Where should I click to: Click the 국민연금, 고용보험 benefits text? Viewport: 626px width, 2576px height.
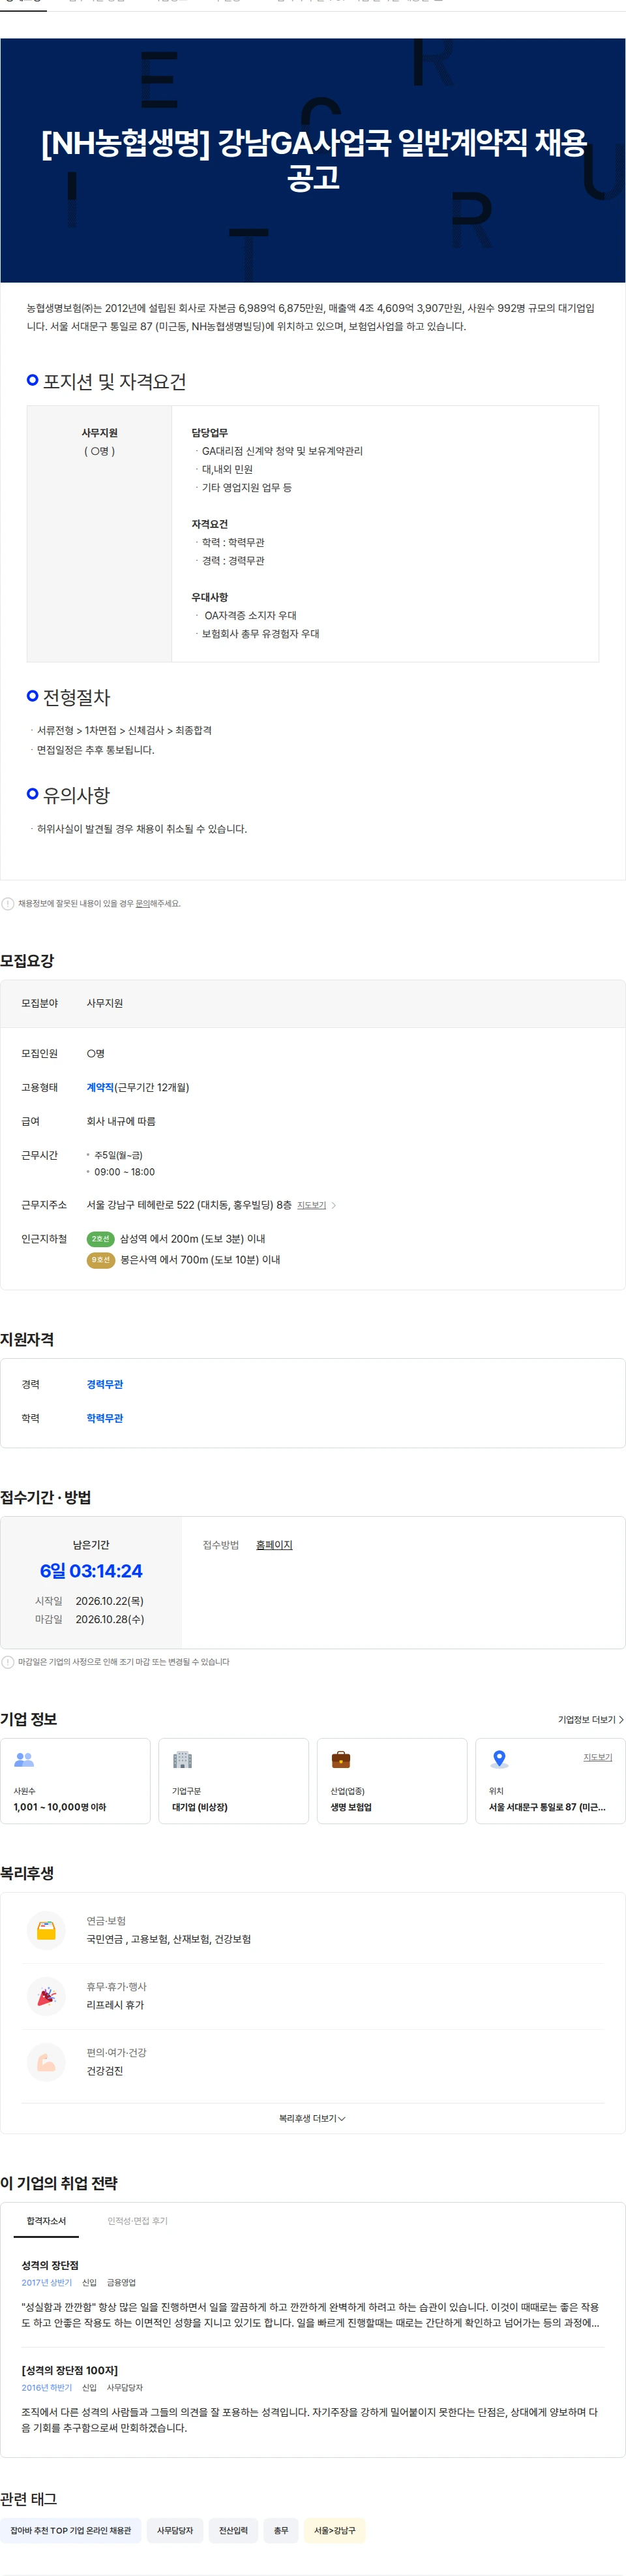point(169,1938)
